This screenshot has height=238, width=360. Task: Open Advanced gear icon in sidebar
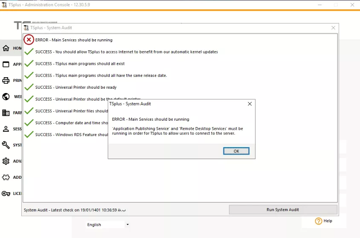pos(6,161)
